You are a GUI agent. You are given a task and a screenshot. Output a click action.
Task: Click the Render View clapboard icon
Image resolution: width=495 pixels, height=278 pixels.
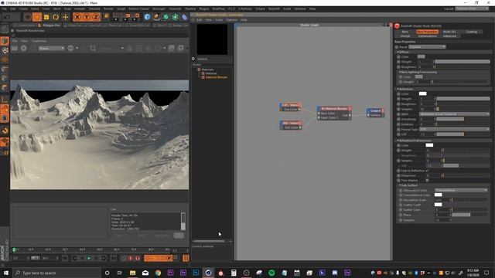pyautogui.click(x=116, y=17)
